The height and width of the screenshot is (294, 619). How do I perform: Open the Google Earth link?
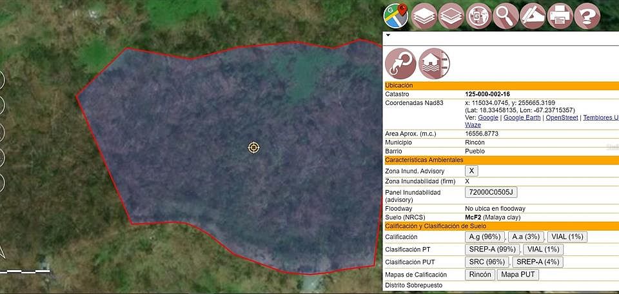tap(522, 117)
